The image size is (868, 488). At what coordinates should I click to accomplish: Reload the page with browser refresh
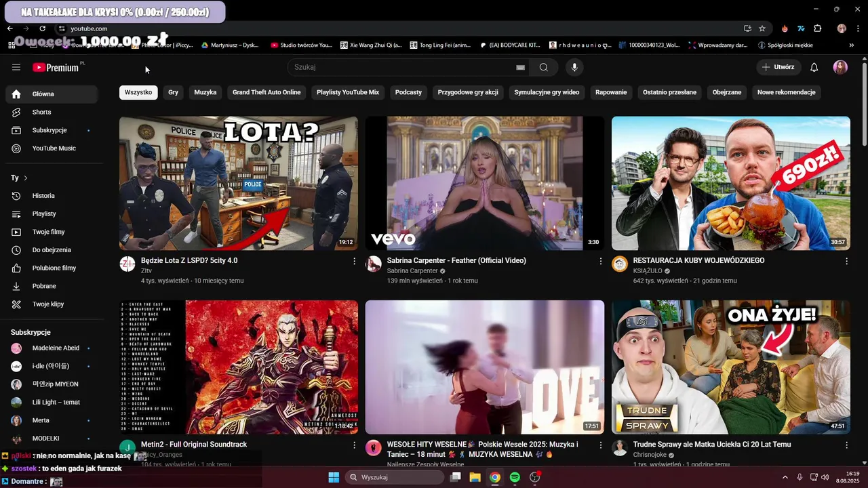pyautogui.click(x=42, y=28)
